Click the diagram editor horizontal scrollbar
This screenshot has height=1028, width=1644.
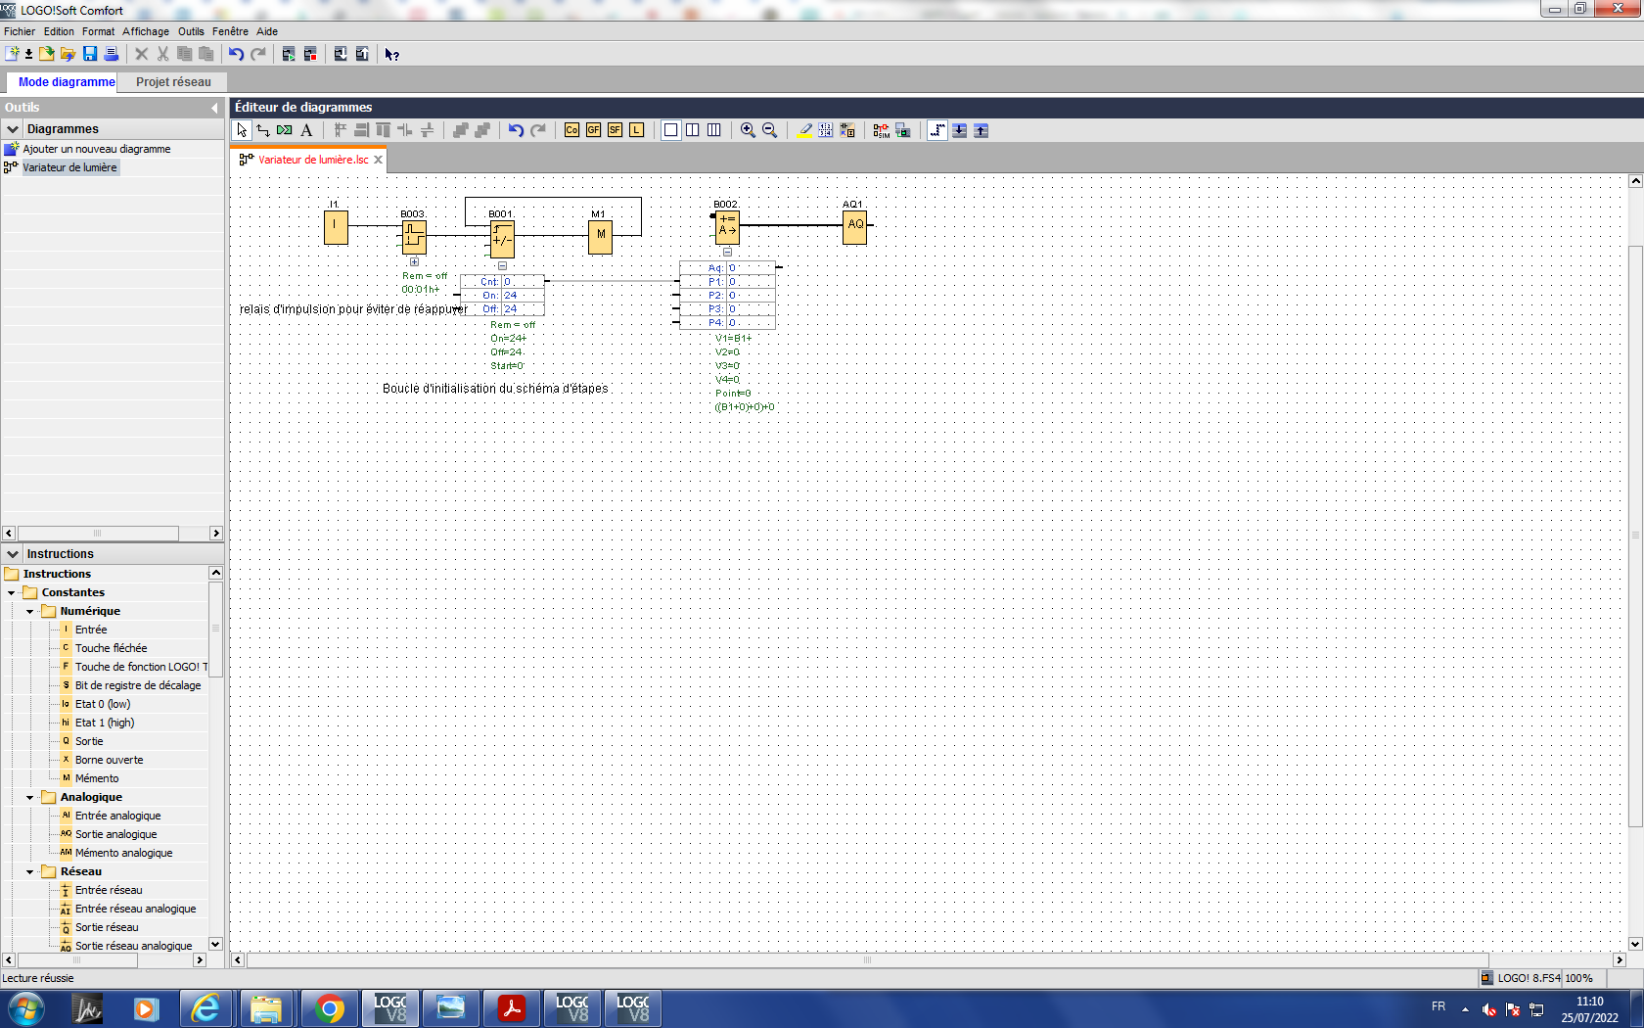pos(866,960)
